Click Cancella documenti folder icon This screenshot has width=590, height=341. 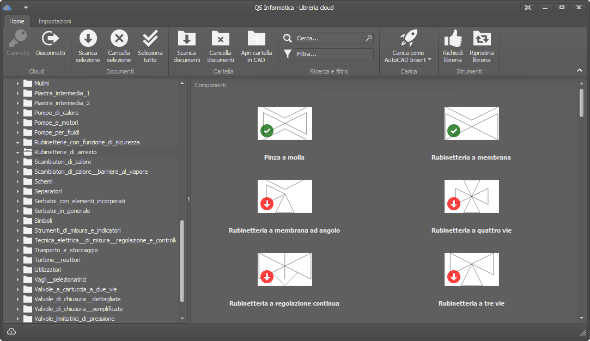[220, 39]
